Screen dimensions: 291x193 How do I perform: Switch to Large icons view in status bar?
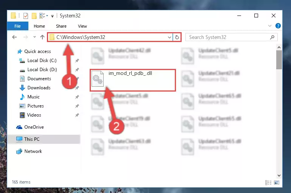tap(277, 183)
